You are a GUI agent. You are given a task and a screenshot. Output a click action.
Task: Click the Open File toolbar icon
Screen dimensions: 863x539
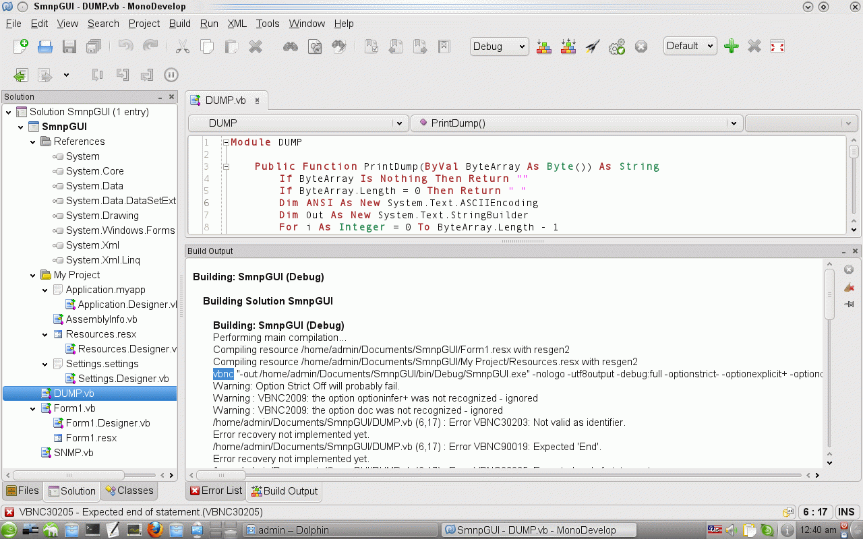coord(45,46)
